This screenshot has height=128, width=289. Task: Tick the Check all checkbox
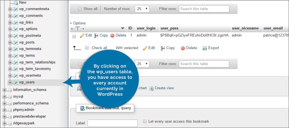87,48
